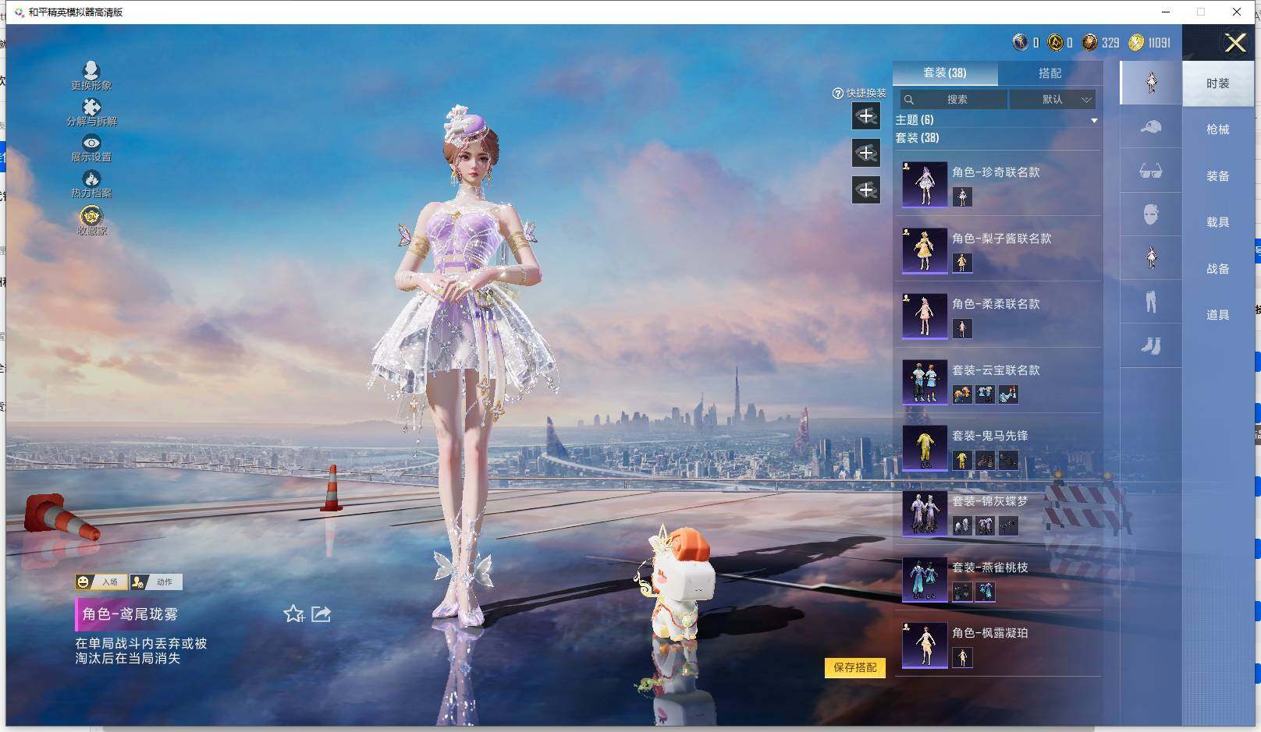Open the 快捷换装 help question mark
The height and width of the screenshot is (732, 1261).
click(x=838, y=93)
